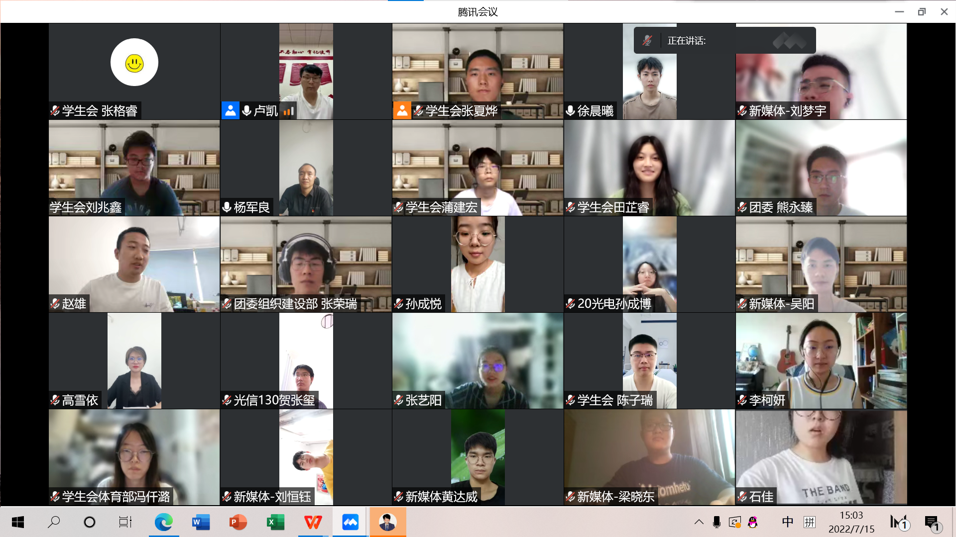Click the microphone icon beside 徐晨曦
Image resolution: width=956 pixels, height=537 pixels.
coord(571,111)
